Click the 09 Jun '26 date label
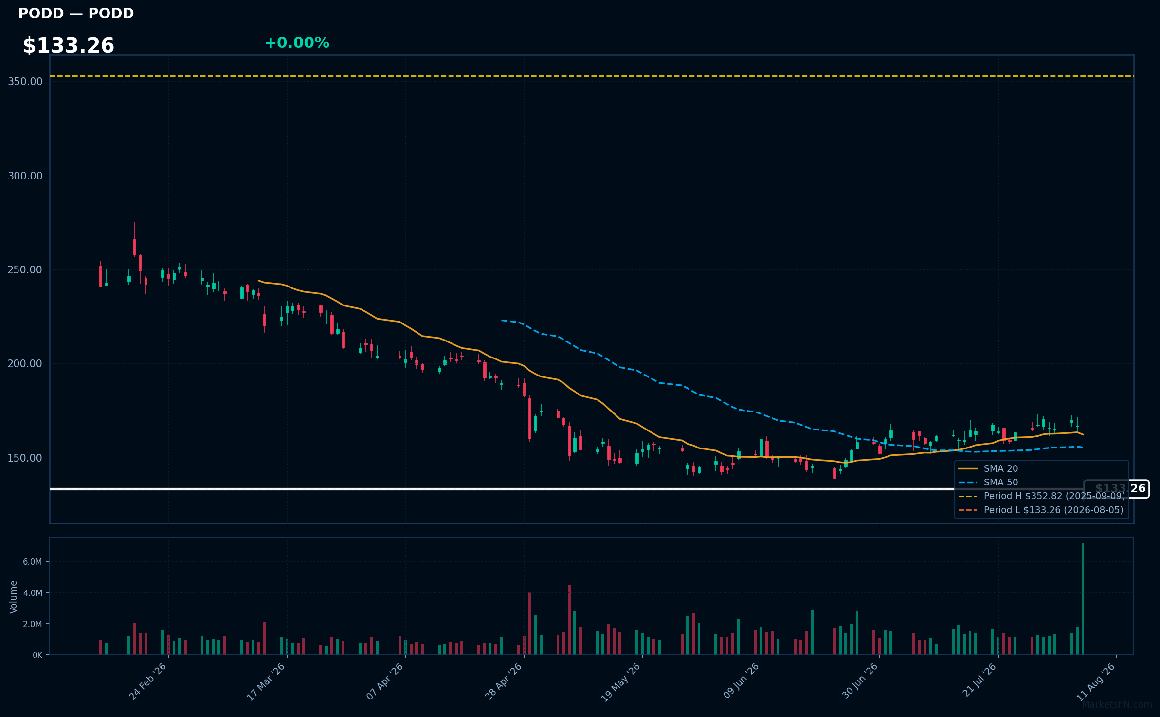1160x717 pixels. click(741, 682)
